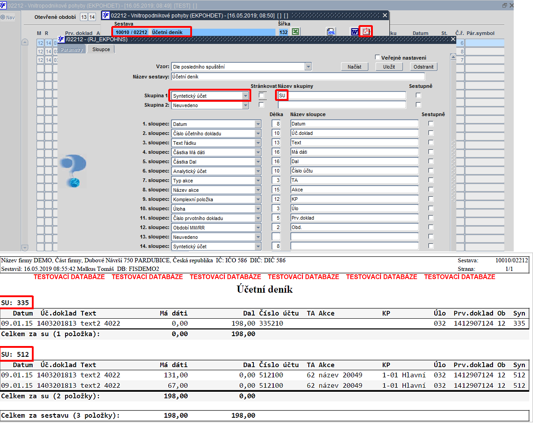Export the report to PDF
The width and height of the screenshot is (533, 424).
[x=366, y=31]
